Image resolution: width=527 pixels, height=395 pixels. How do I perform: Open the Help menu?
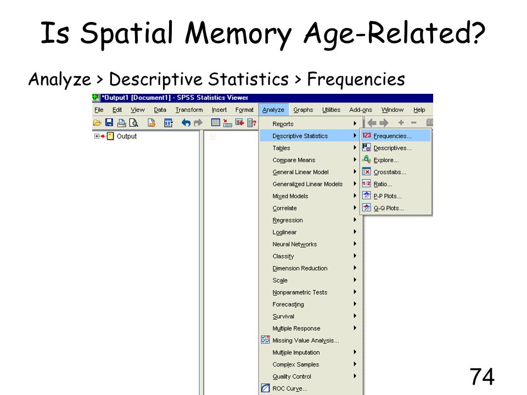pyautogui.click(x=419, y=110)
